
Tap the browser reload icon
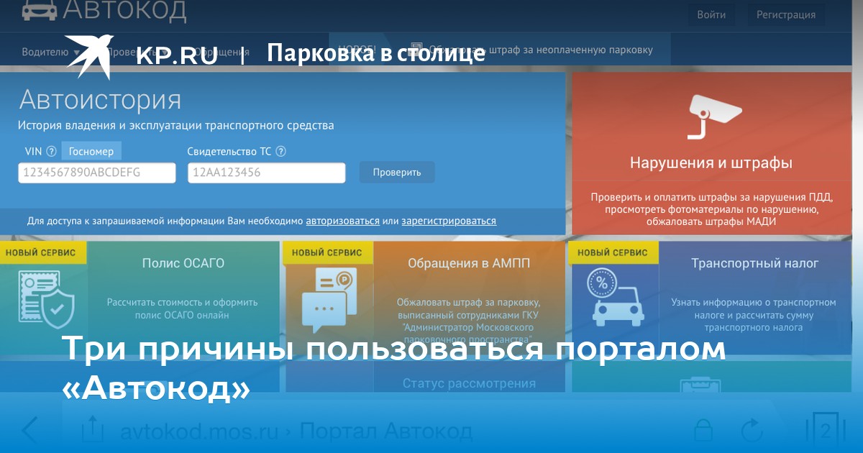point(752,430)
